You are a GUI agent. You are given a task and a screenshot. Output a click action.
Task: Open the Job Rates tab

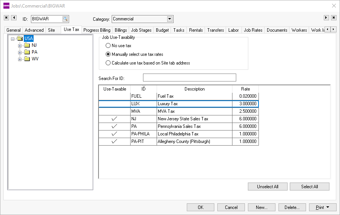coord(253,30)
